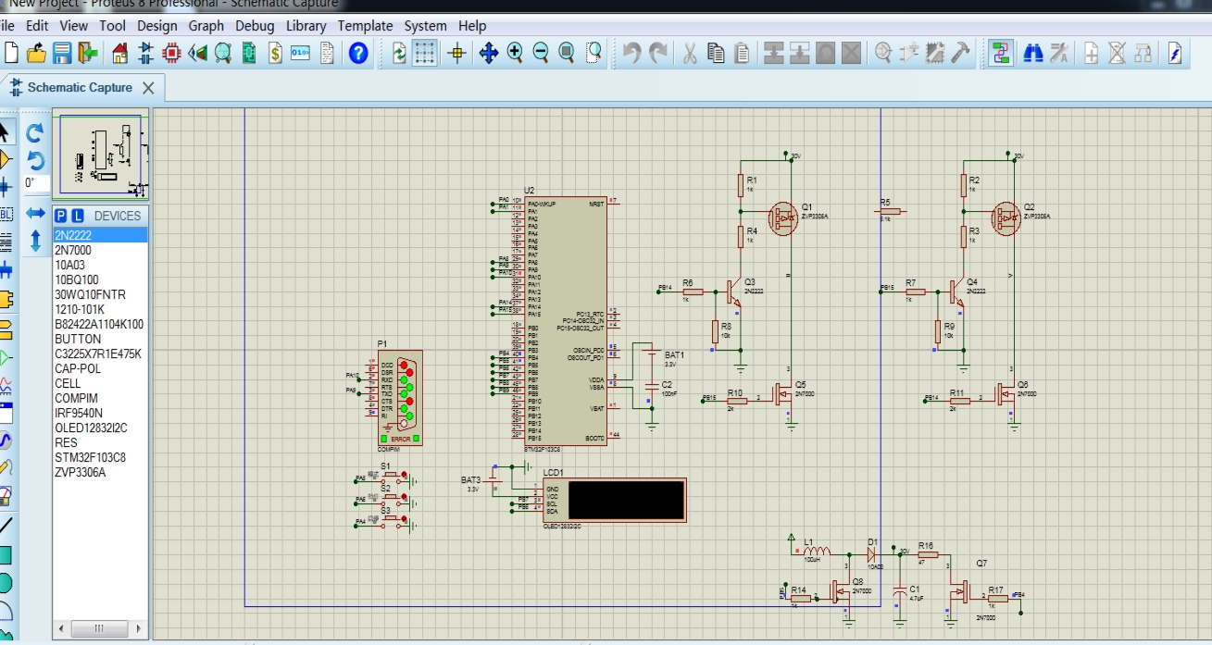
Task: Open the Project Notes page icon
Action: [327, 53]
